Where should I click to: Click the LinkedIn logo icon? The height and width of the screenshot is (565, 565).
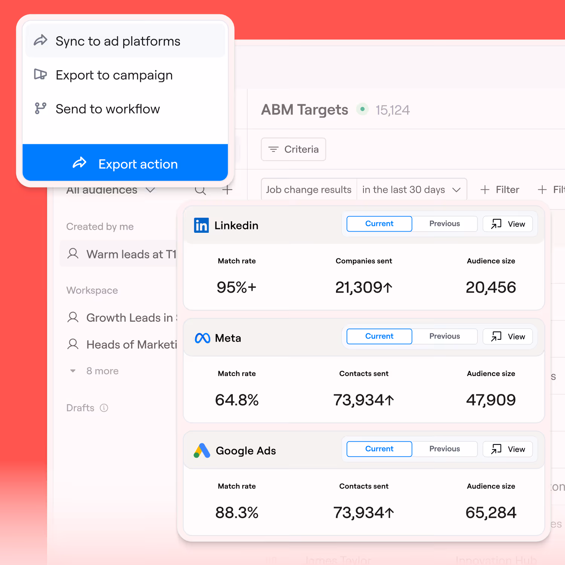pos(202,225)
